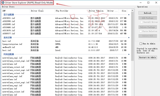Image resolution: width=160 pixels, height=96 pixels.
Task: Click the 247 KB size cell
Action: [x=123, y=41]
